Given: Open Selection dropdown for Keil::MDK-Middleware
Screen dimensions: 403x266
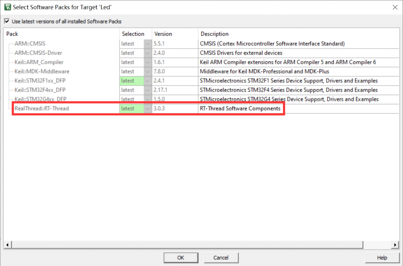Looking at the screenshot, I should (x=148, y=72).
